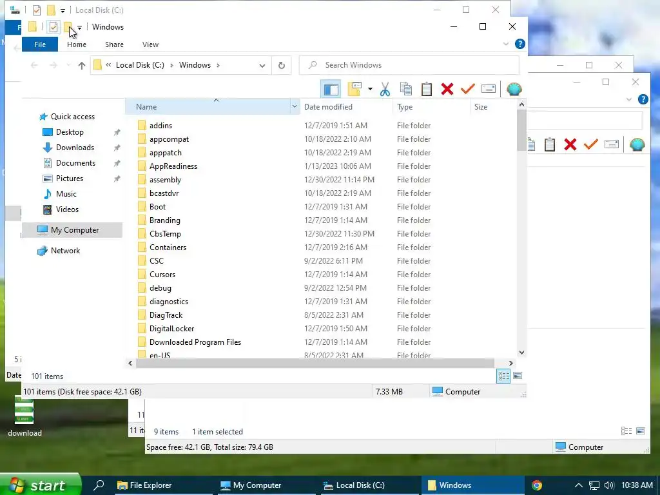This screenshot has width=660, height=495.
Task: Click the Paste icon in the background window
Action: [549, 144]
